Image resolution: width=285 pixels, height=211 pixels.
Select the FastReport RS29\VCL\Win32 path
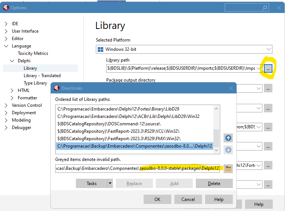pos(134,131)
